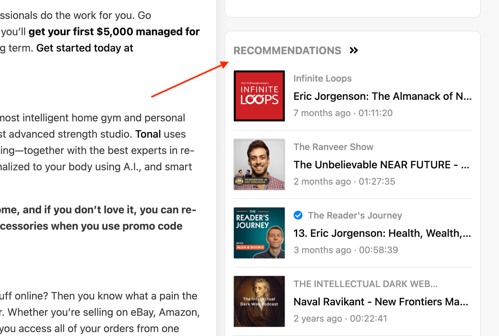Open the Infinite Loops podcast name

click(x=323, y=78)
